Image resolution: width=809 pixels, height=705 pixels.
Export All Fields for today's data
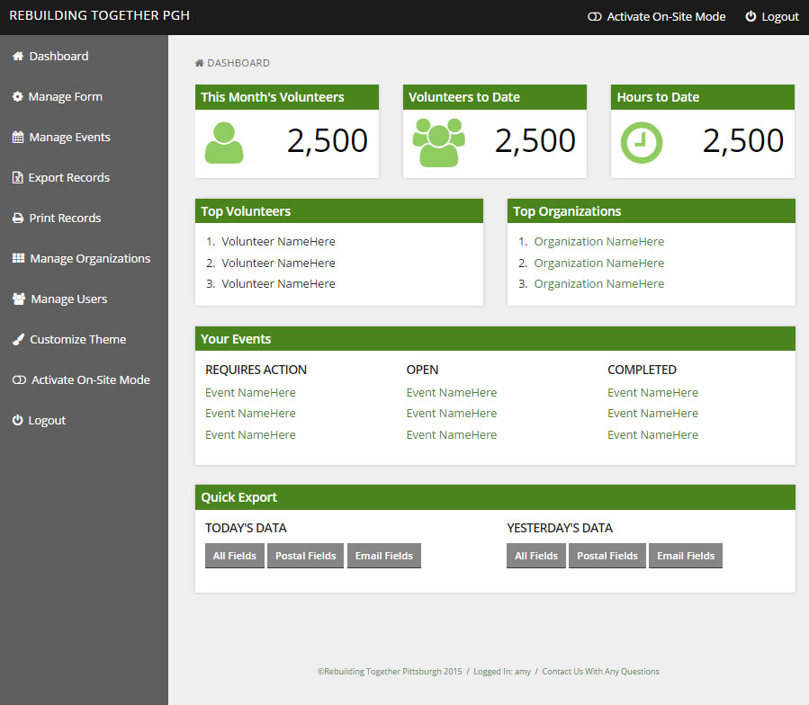tap(235, 556)
